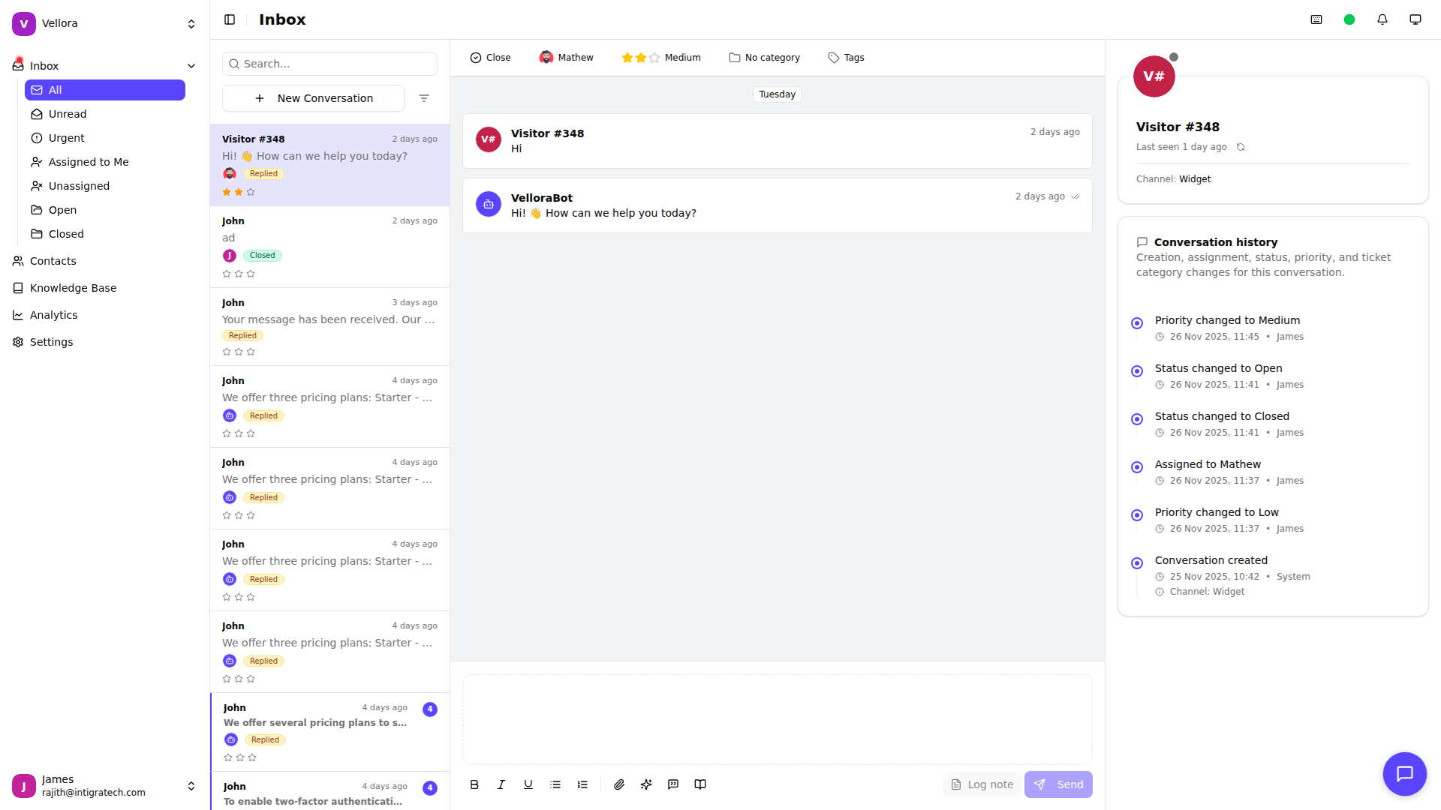
Task: Close the conversation
Action: point(490,58)
